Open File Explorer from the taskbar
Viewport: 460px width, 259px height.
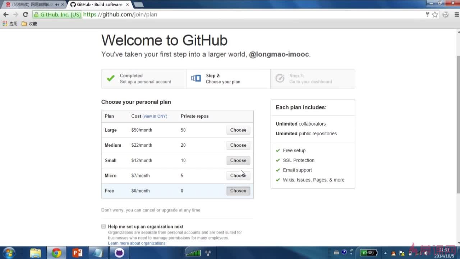click(35, 253)
